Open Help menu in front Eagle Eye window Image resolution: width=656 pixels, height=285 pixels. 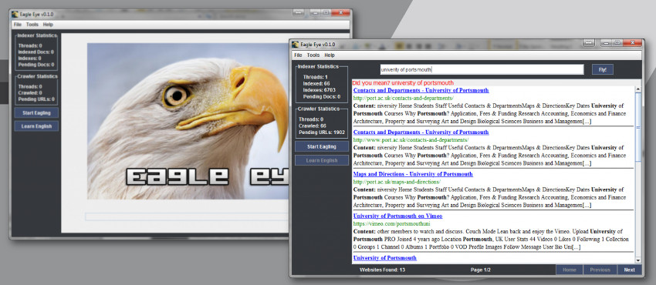[330, 55]
